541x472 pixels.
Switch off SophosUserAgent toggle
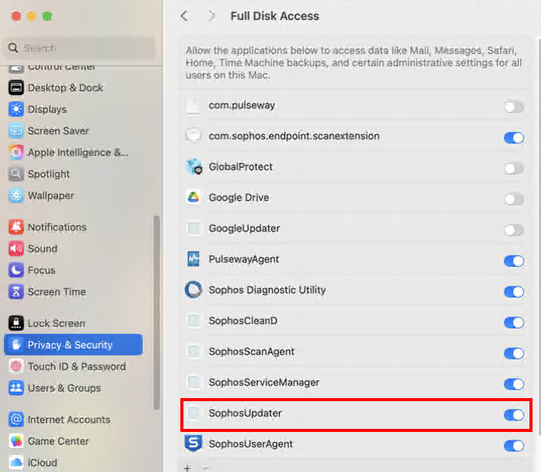click(x=514, y=446)
